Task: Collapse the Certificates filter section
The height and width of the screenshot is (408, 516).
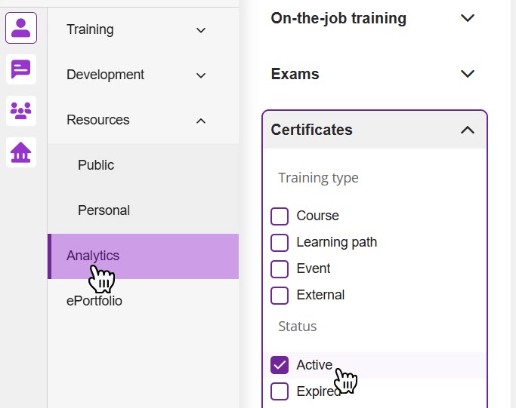Action: pyautogui.click(x=468, y=130)
